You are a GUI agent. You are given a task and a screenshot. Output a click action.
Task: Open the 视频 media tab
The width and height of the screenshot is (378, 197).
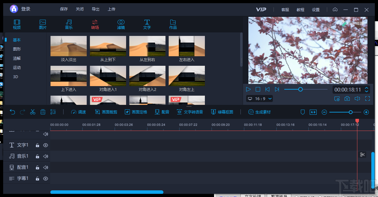click(17, 24)
